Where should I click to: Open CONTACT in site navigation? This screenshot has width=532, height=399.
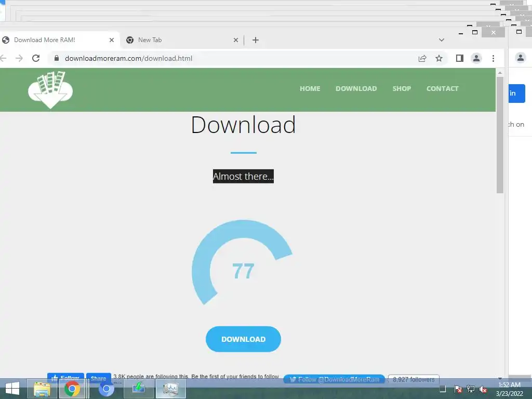click(x=443, y=88)
